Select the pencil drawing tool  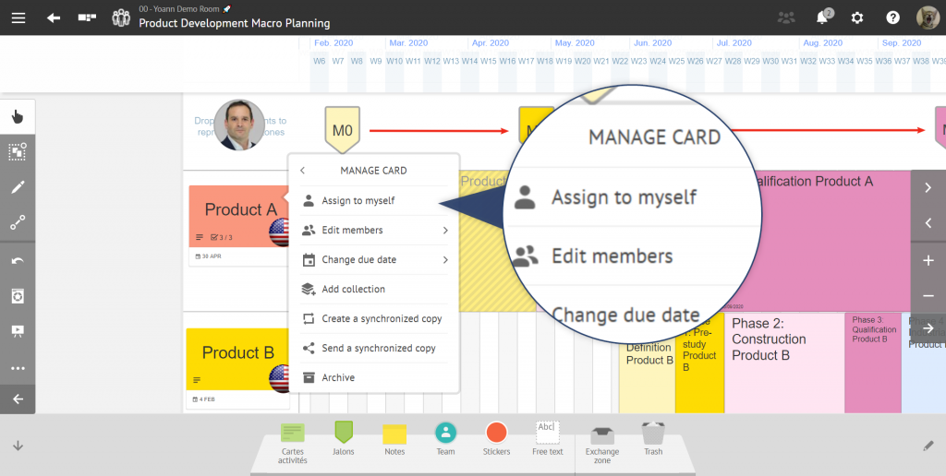(18, 187)
